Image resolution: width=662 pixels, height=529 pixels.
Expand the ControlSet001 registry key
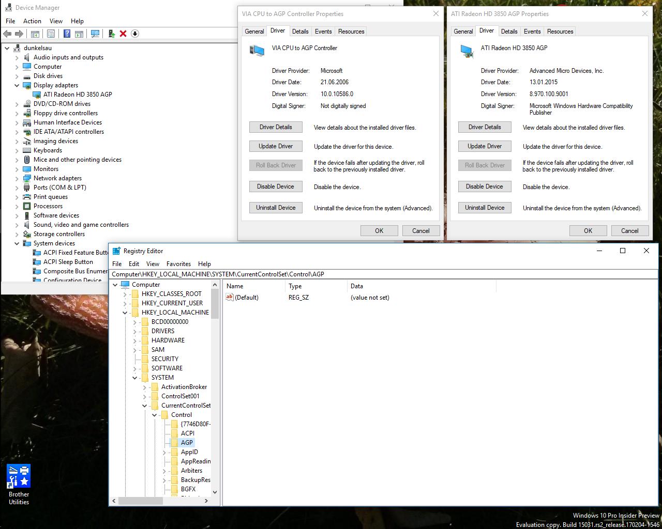click(x=144, y=396)
